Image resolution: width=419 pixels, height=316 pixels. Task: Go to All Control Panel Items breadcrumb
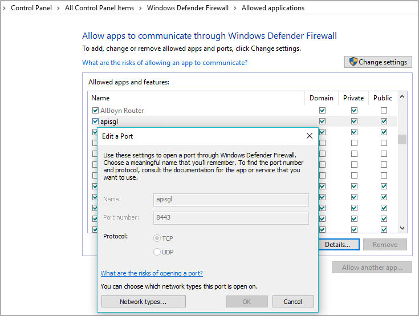pos(99,8)
